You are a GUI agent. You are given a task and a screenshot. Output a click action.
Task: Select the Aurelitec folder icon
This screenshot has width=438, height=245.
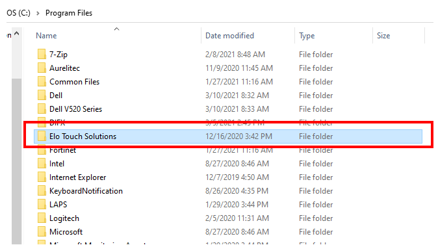pos(42,68)
